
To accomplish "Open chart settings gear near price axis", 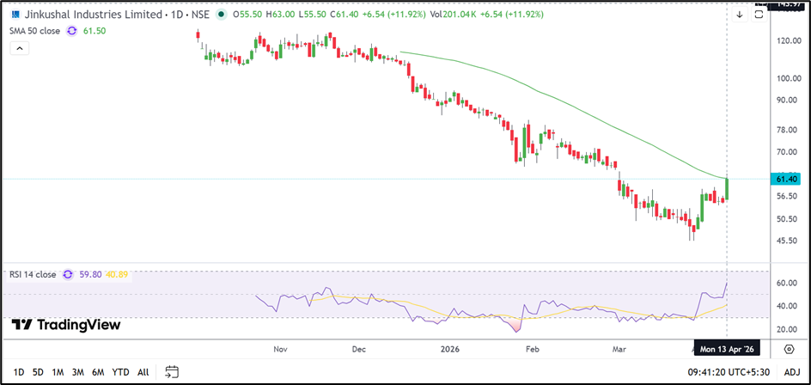I will click(789, 349).
